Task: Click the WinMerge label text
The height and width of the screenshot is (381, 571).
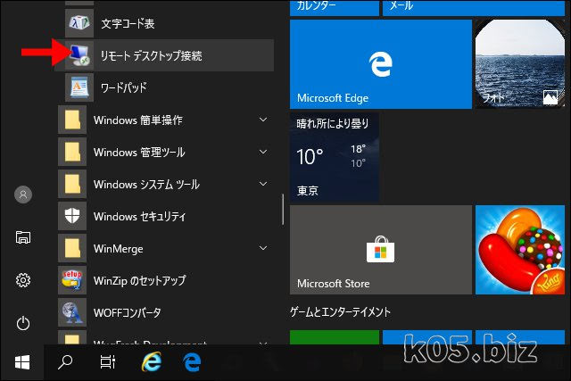Action: [x=119, y=249]
